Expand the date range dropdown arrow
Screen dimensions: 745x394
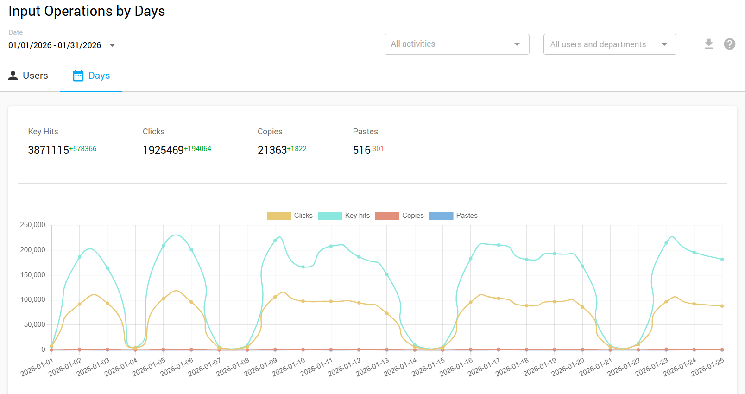pyautogui.click(x=112, y=45)
